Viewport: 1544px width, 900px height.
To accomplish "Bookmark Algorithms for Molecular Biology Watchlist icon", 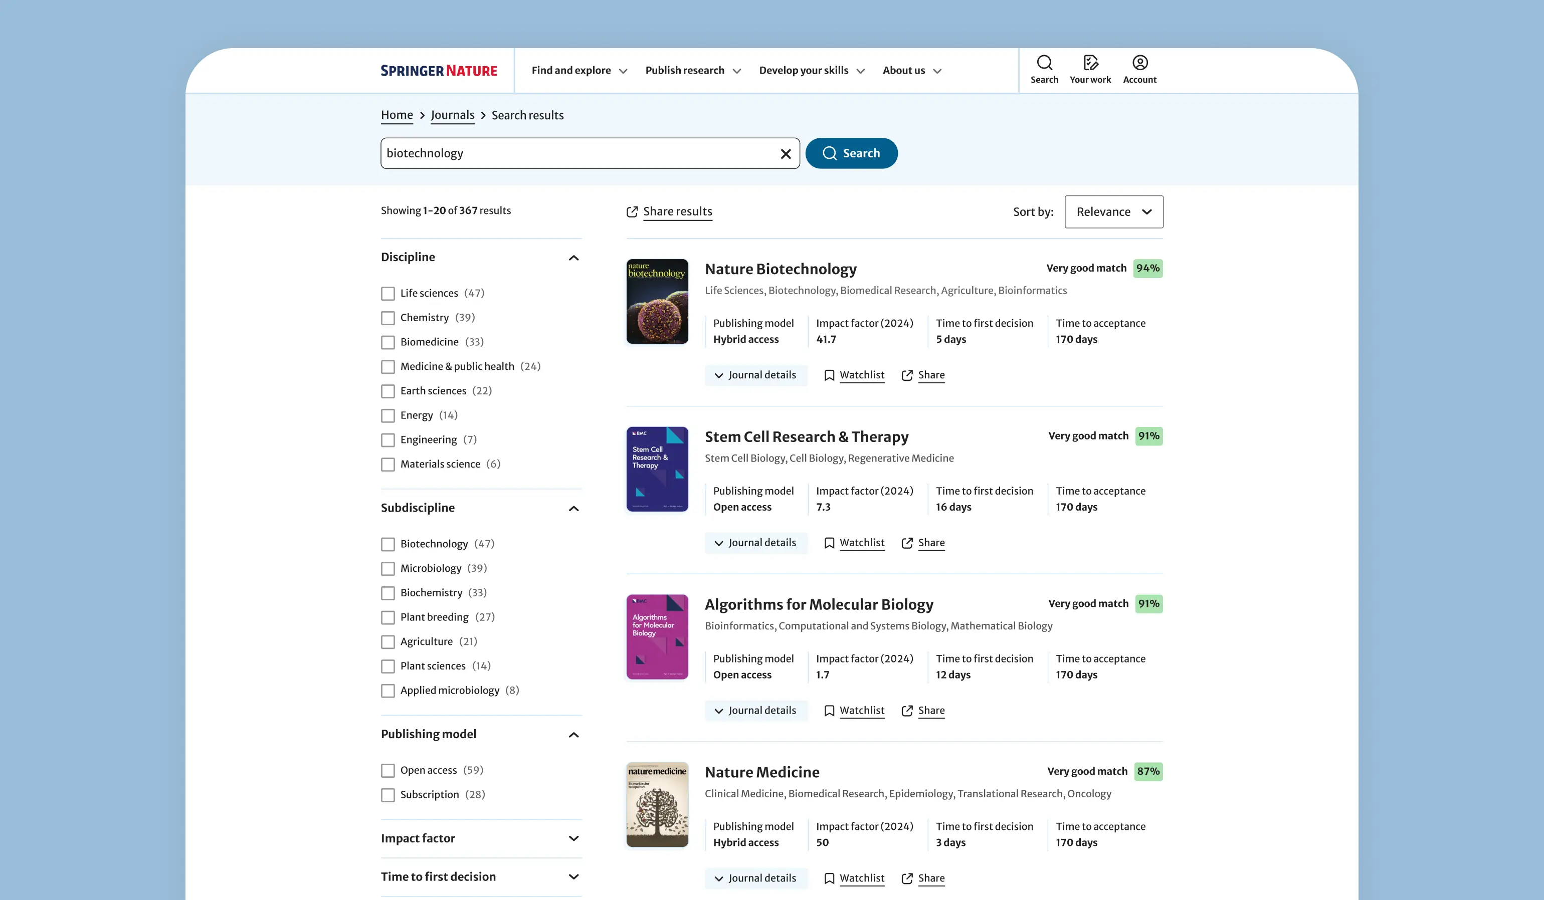I will tap(829, 711).
